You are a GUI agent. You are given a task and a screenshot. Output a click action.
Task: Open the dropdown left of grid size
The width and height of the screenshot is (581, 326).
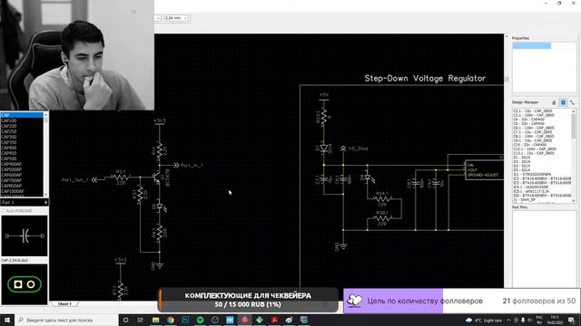click(158, 18)
